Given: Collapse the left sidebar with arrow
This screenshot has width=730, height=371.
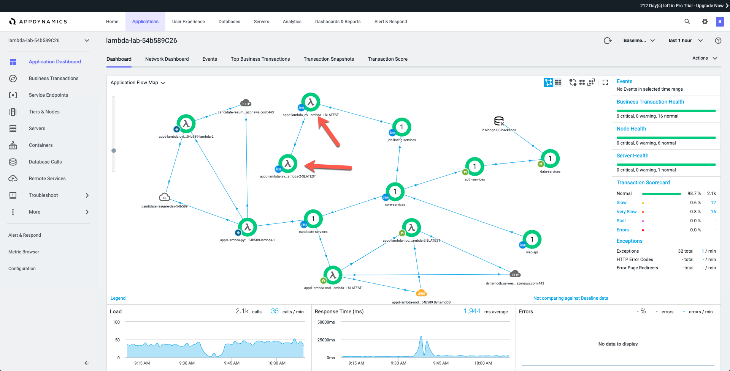Looking at the screenshot, I should click(87, 363).
